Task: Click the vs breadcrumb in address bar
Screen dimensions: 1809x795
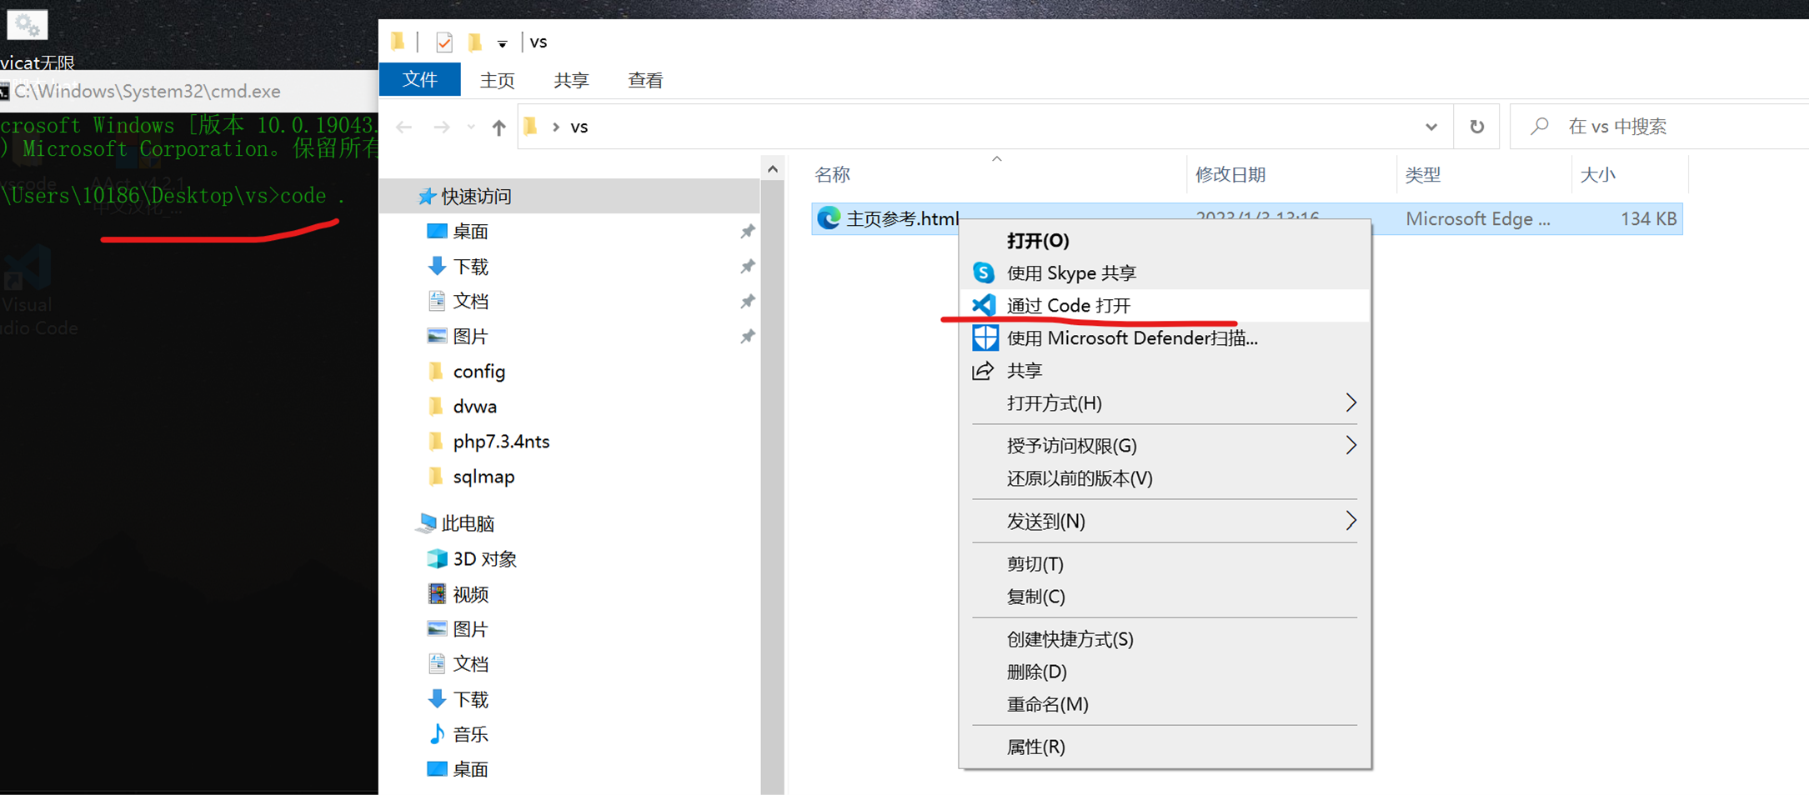Action: (x=579, y=127)
